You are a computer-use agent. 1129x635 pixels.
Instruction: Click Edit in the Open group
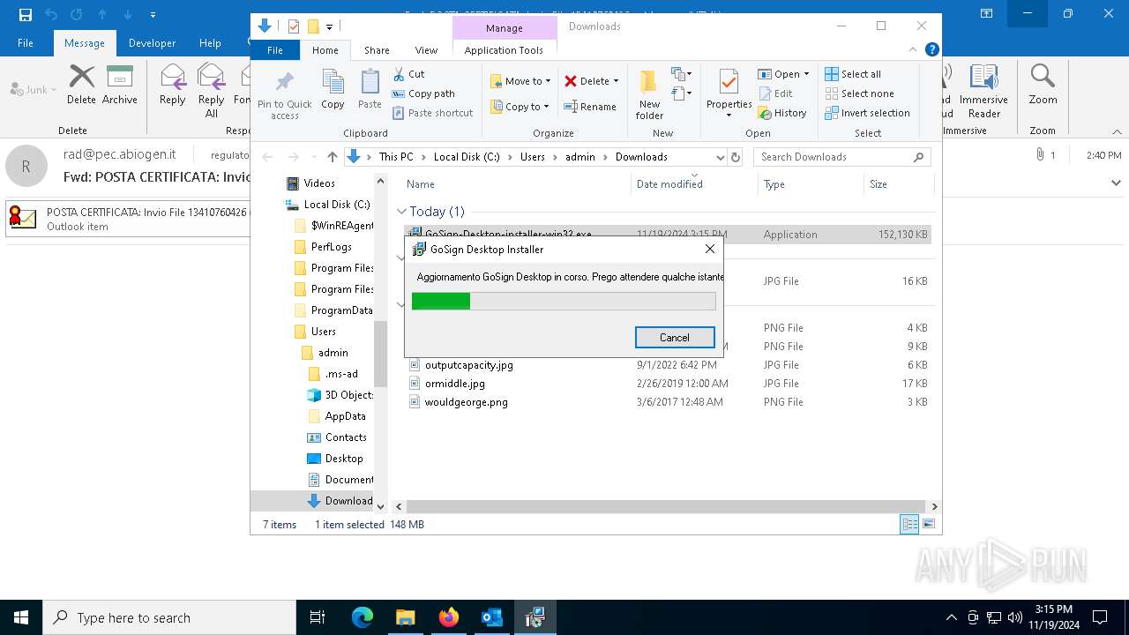pos(775,93)
